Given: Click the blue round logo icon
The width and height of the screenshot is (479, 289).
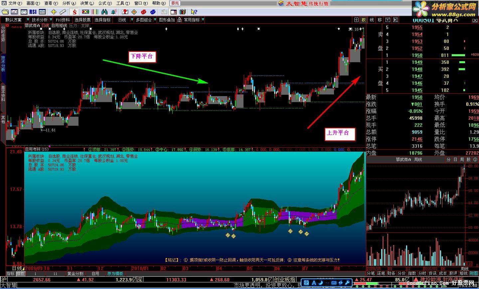Looking at the screenshot, I should pos(153,12).
